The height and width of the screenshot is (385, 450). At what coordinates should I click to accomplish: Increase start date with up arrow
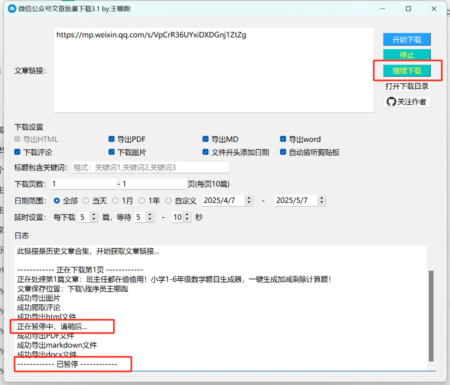click(x=249, y=198)
